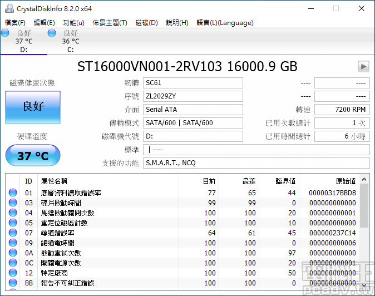Screen dimensions: 375x296
Task: Click the 良好 health status button
Action: tap(33, 107)
